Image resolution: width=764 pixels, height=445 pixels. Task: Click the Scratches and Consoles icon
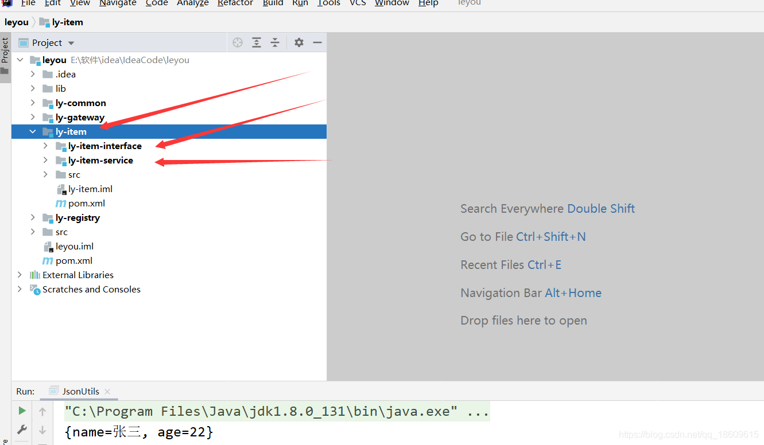coord(35,289)
